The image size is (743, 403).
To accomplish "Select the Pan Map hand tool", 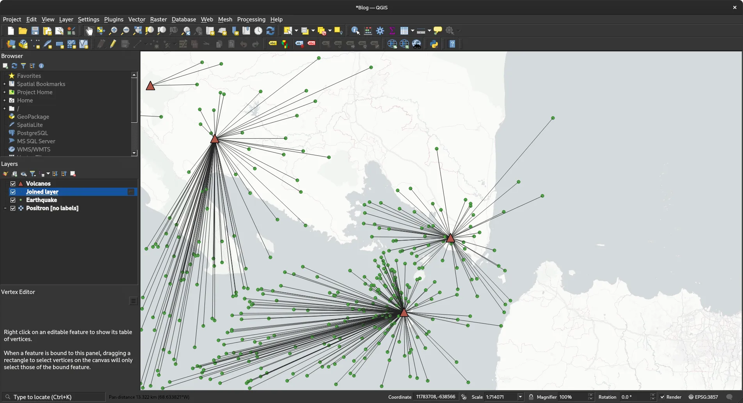I will point(89,31).
